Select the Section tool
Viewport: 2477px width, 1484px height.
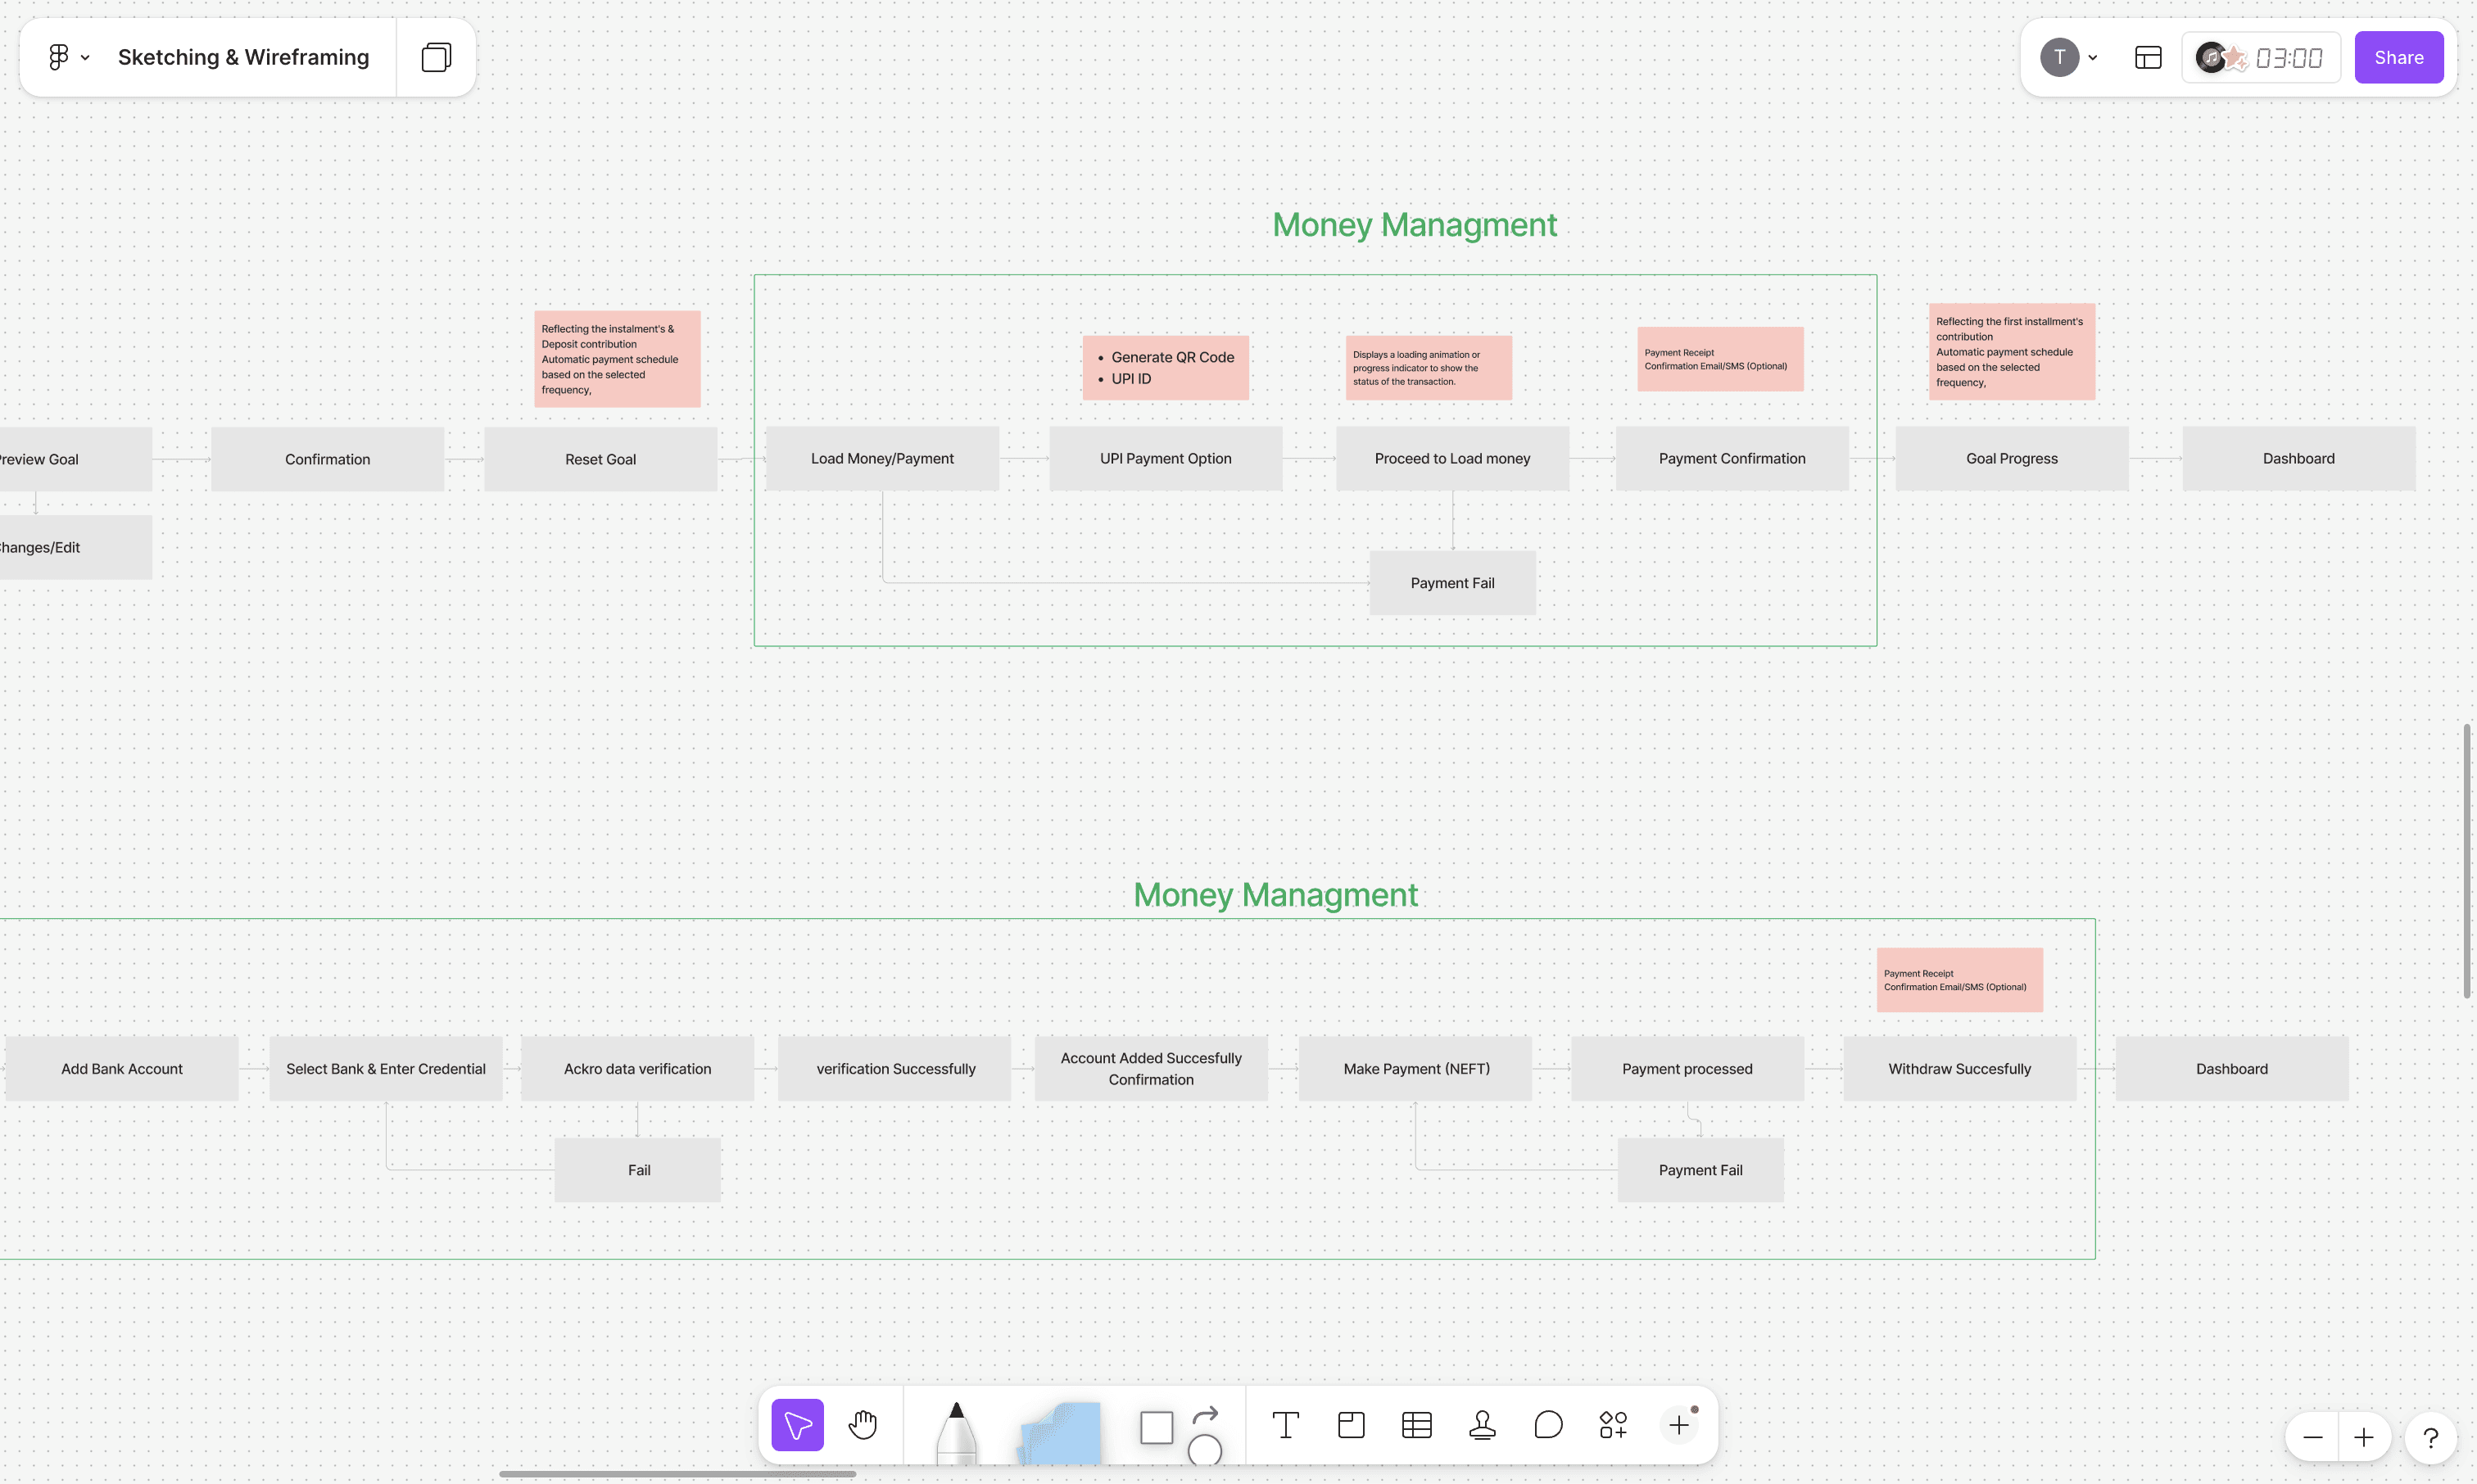point(1351,1424)
